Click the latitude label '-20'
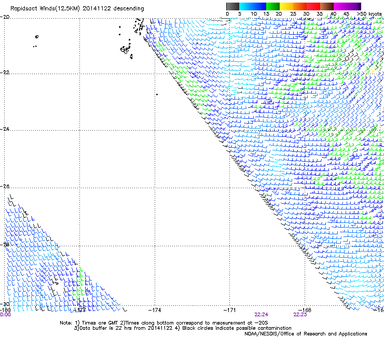This screenshot has height=337, width=384. click(x=5, y=17)
